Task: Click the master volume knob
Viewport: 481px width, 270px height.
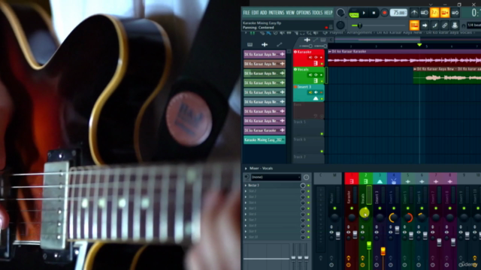Action: (340, 13)
